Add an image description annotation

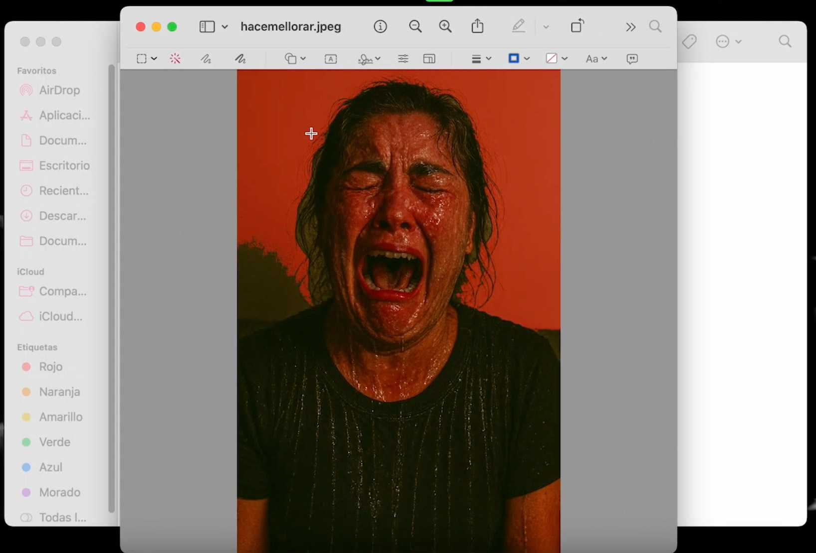coord(632,59)
